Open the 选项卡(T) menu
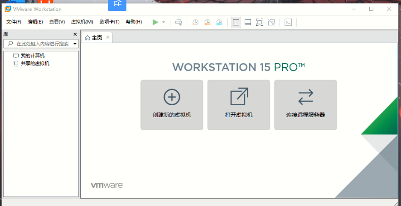The height and width of the screenshot is (206, 401). point(110,22)
